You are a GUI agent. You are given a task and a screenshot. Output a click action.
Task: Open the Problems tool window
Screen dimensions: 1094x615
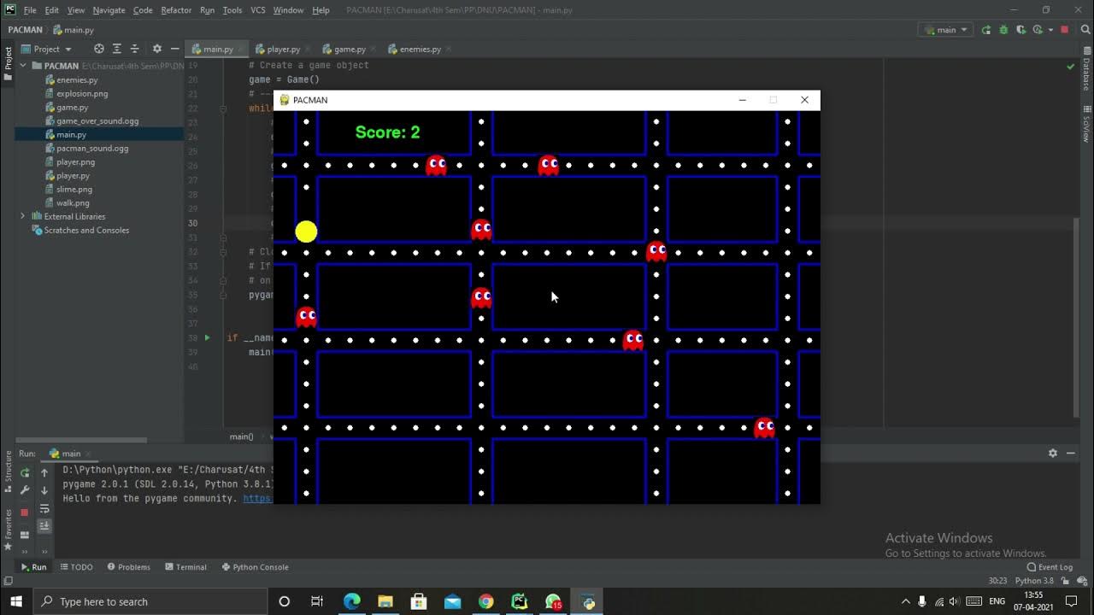(x=128, y=567)
